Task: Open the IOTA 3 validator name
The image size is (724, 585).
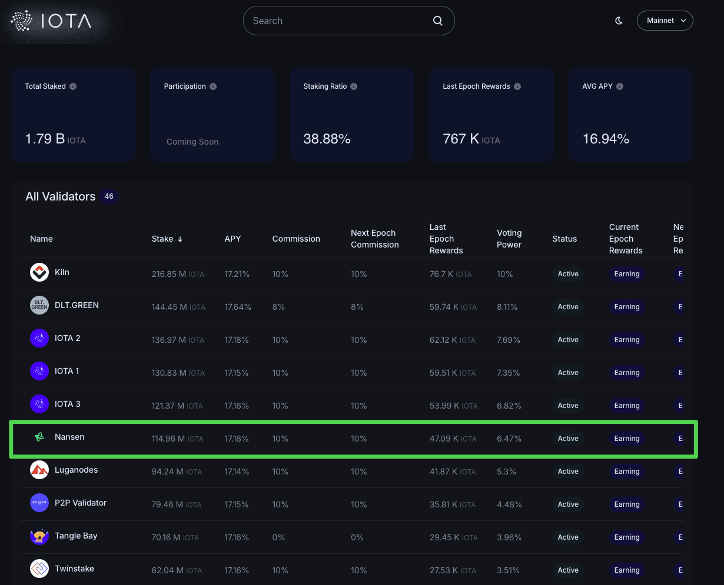Action: 68,405
